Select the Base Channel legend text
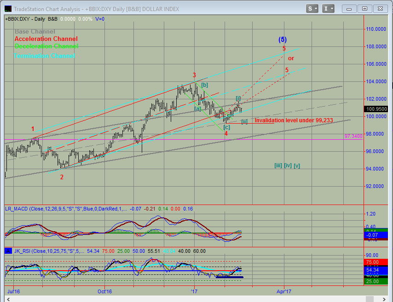 point(35,32)
